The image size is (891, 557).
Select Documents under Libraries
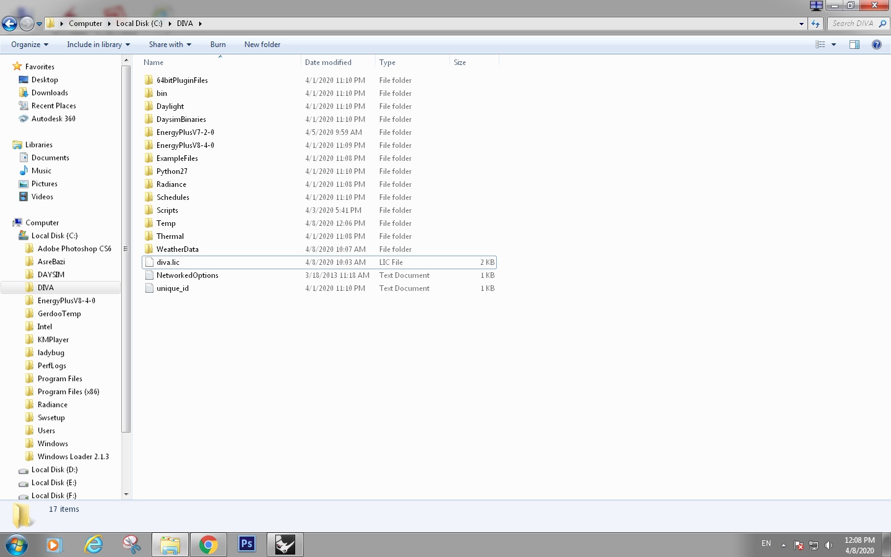click(50, 158)
